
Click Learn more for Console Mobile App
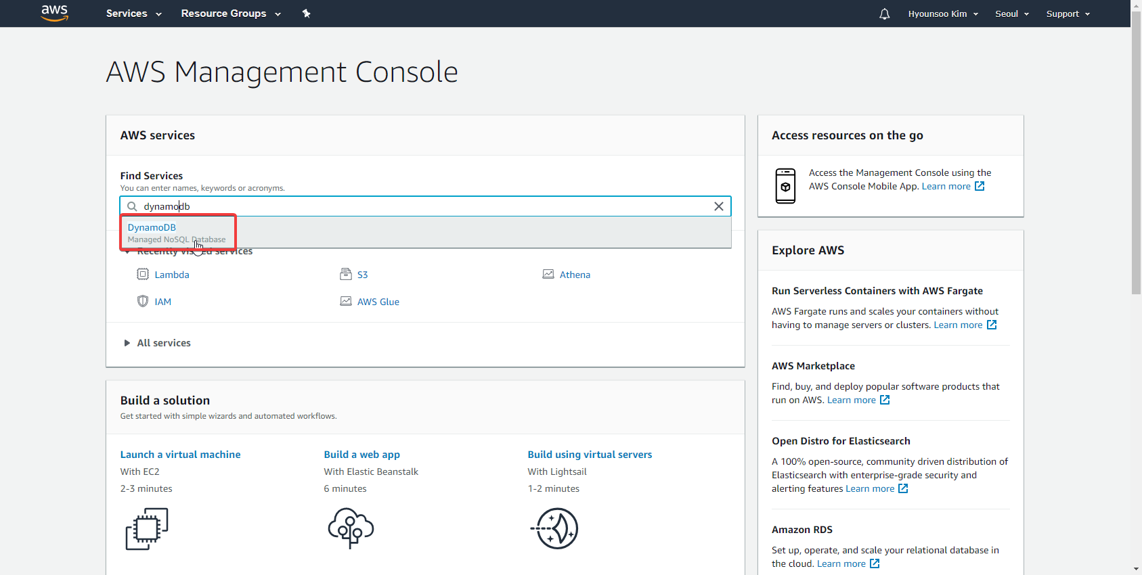coord(946,186)
